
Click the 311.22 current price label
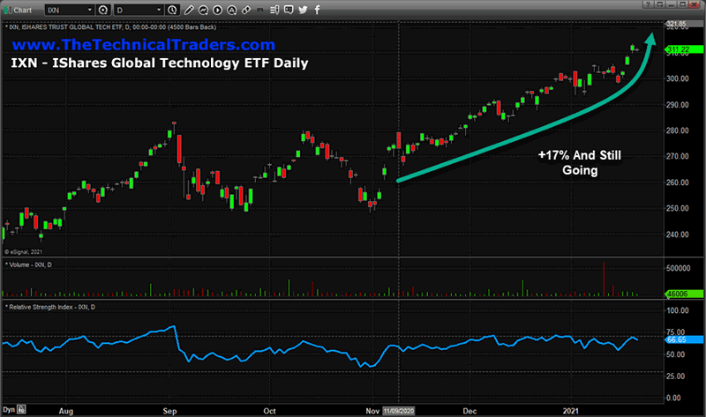click(x=679, y=50)
